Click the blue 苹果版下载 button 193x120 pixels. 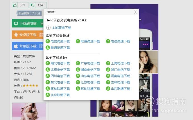pyautogui.click(x=28, y=46)
